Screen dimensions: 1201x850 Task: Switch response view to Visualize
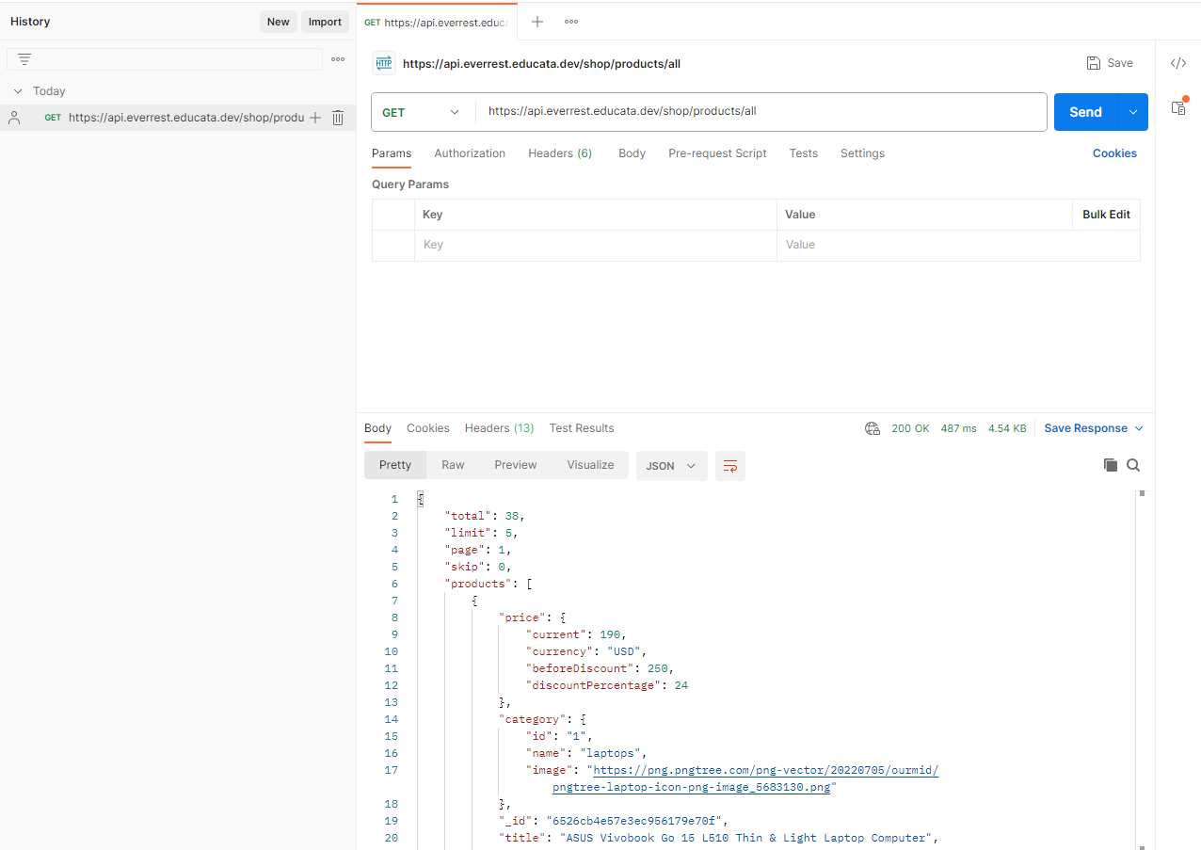(590, 465)
